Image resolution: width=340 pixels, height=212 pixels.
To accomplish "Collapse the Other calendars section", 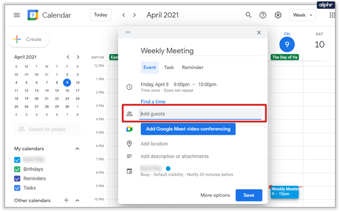I will coord(77,200).
